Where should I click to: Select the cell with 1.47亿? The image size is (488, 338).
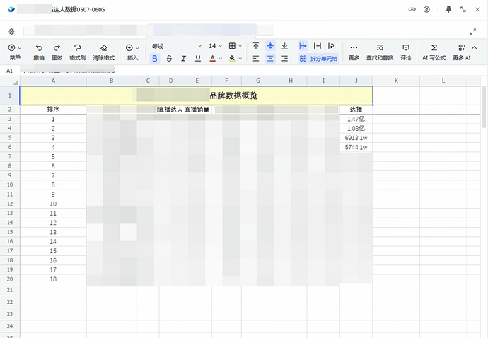click(356, 119)
